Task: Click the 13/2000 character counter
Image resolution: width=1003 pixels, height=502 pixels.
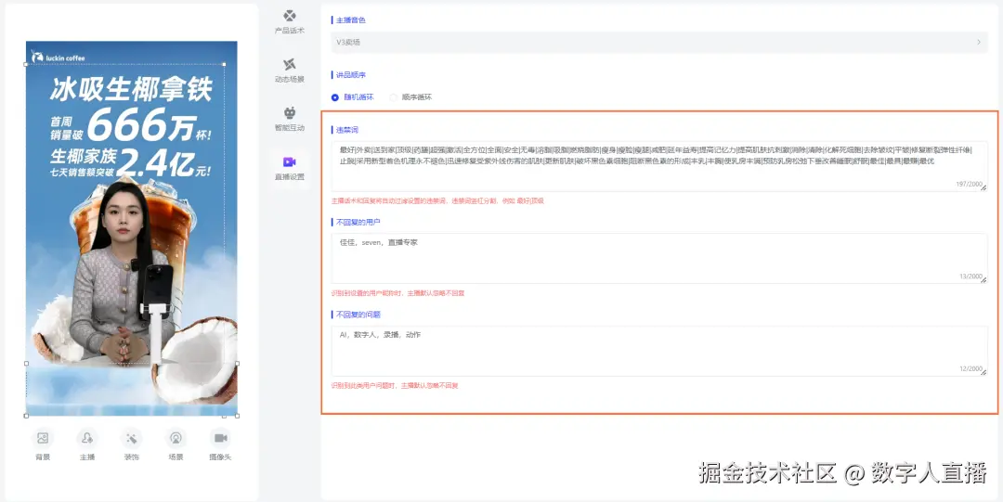Action: coord(970,277)
